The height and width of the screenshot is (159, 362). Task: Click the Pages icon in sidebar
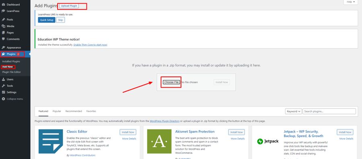pyautogui.click(x=4, y=32)
